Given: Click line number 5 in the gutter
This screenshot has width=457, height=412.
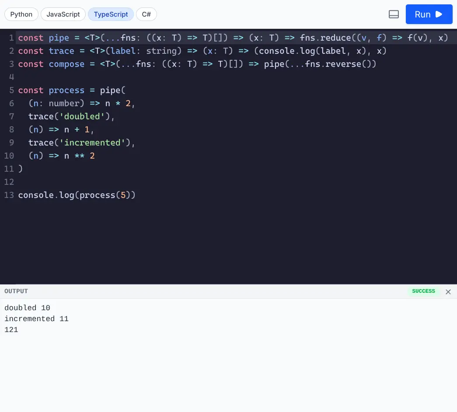Looking at the screenshot, I should pos(11,90).
